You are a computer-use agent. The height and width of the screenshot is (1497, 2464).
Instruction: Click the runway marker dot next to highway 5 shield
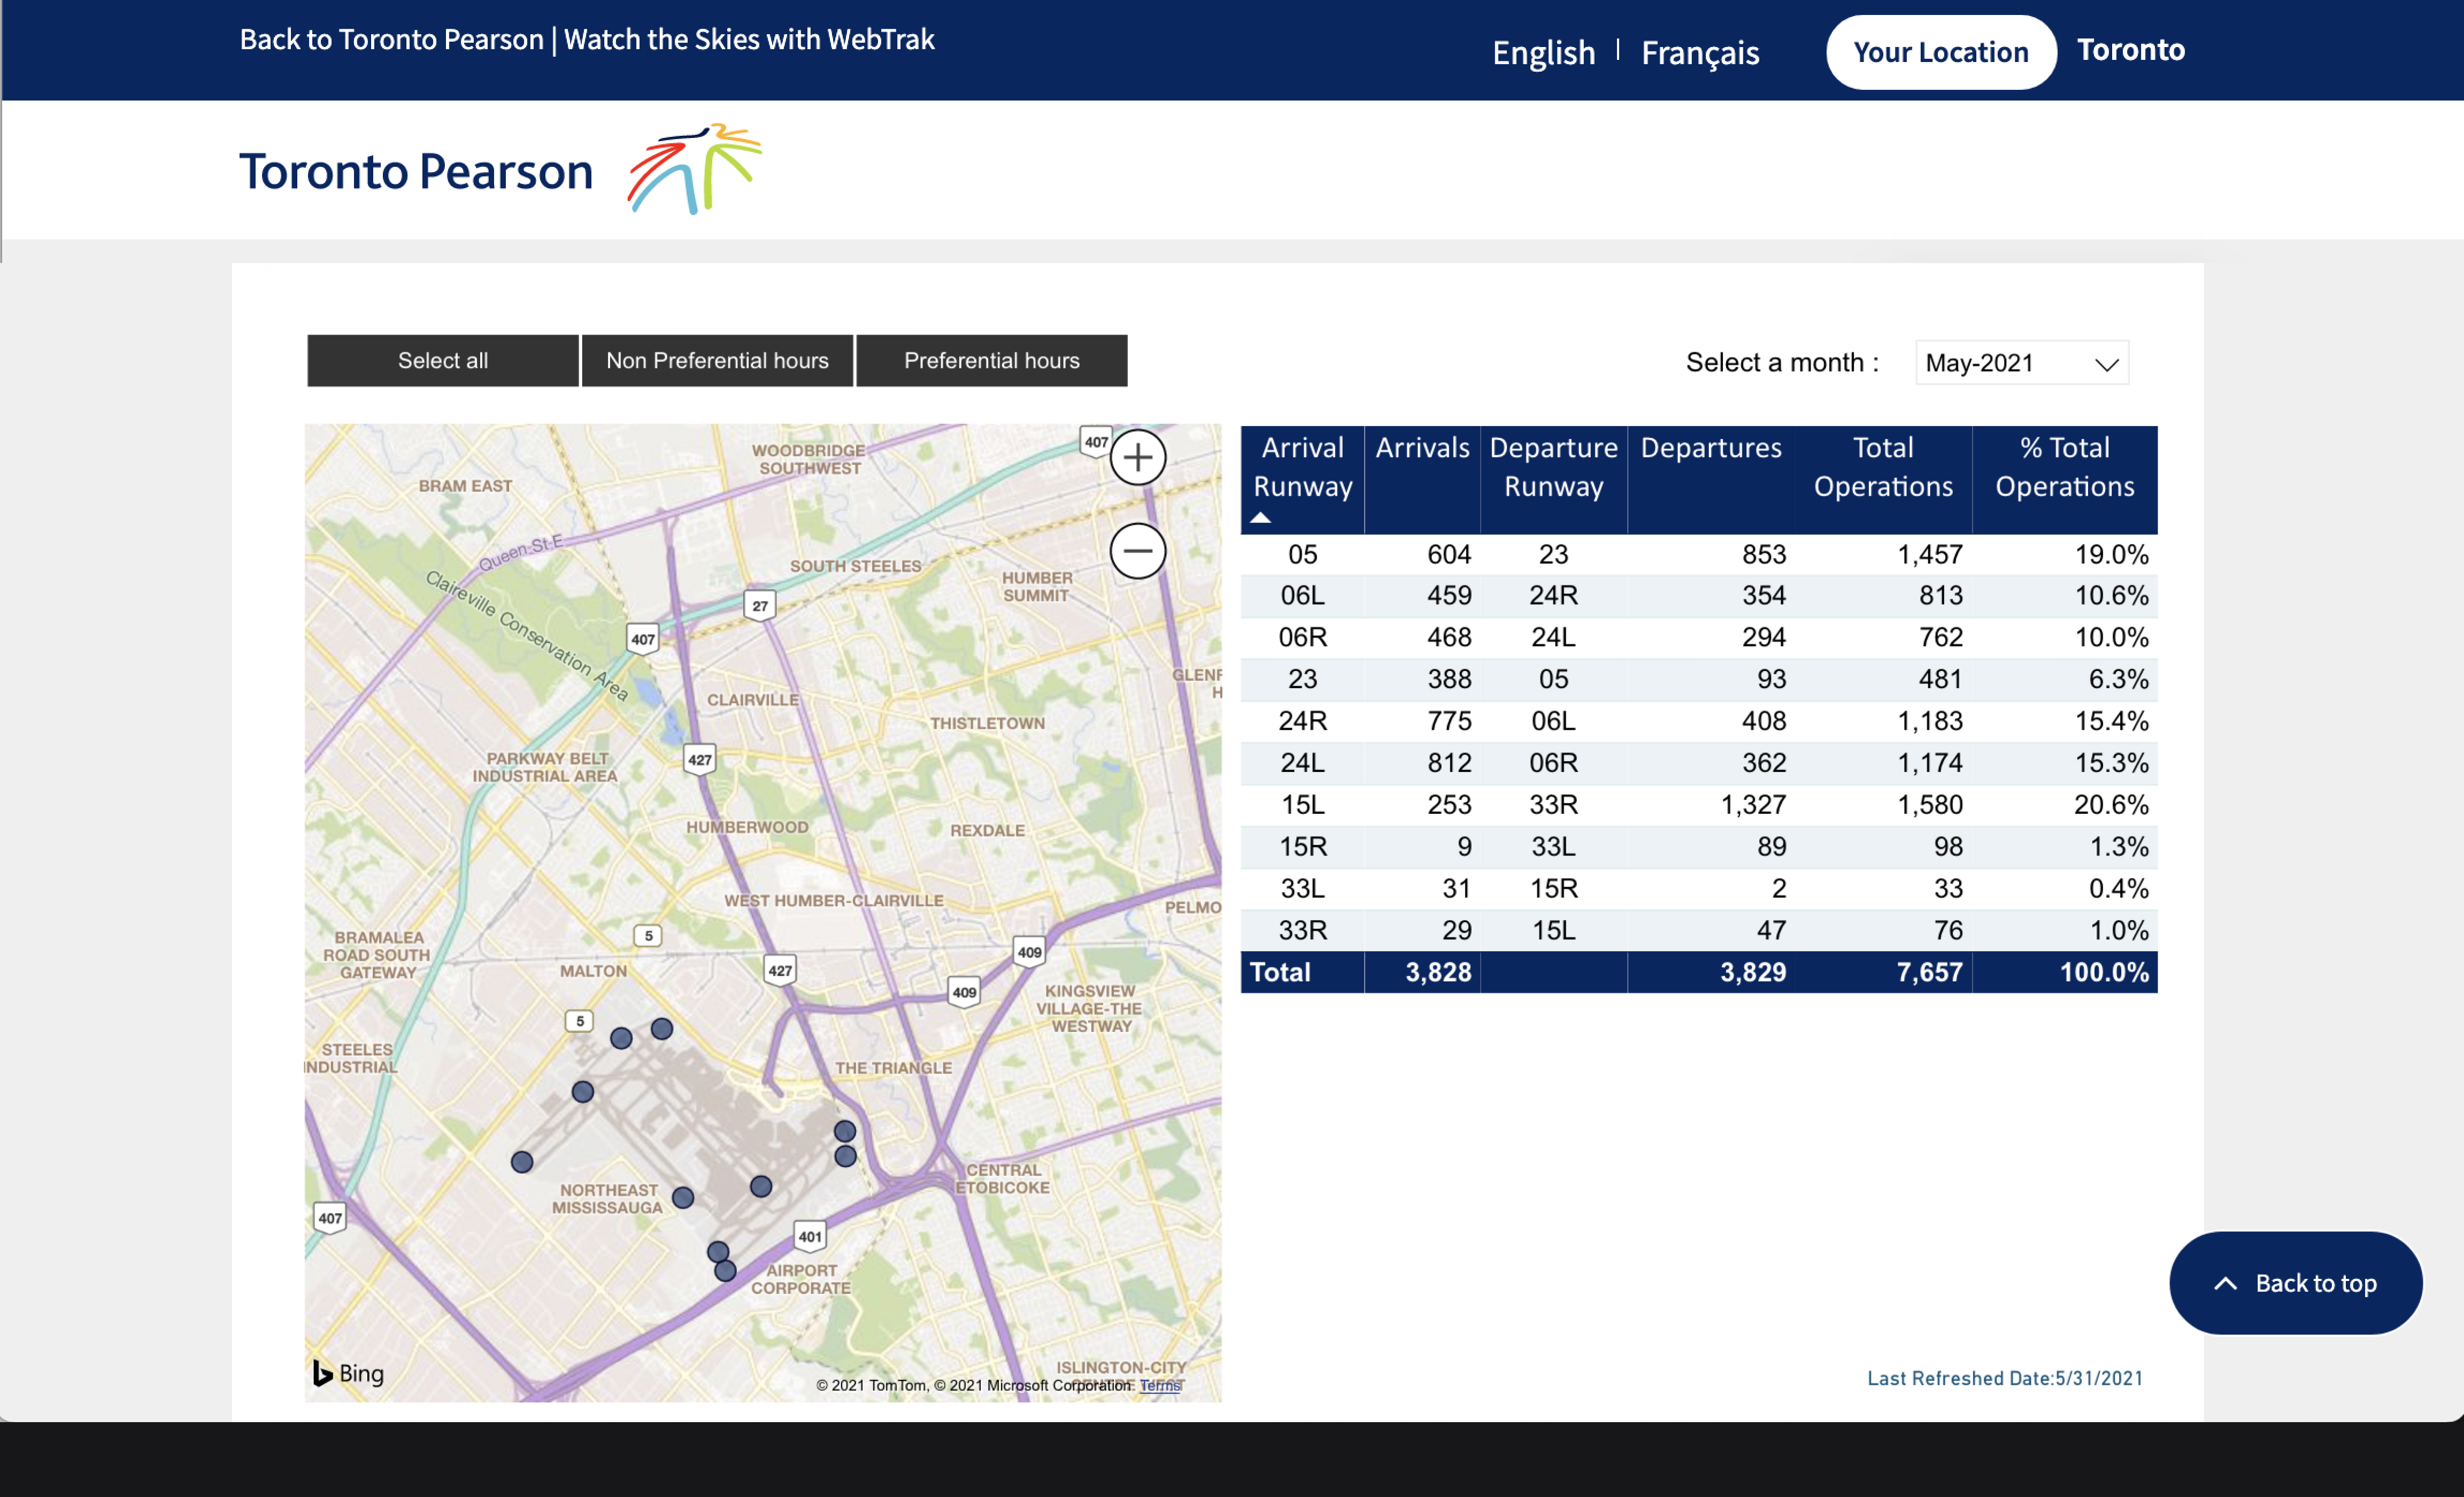[621, 1038]
